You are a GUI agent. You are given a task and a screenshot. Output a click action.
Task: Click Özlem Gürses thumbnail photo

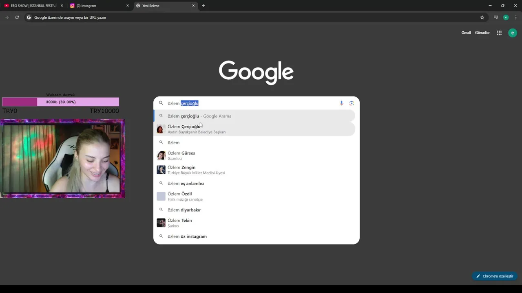tap(161, 155)
